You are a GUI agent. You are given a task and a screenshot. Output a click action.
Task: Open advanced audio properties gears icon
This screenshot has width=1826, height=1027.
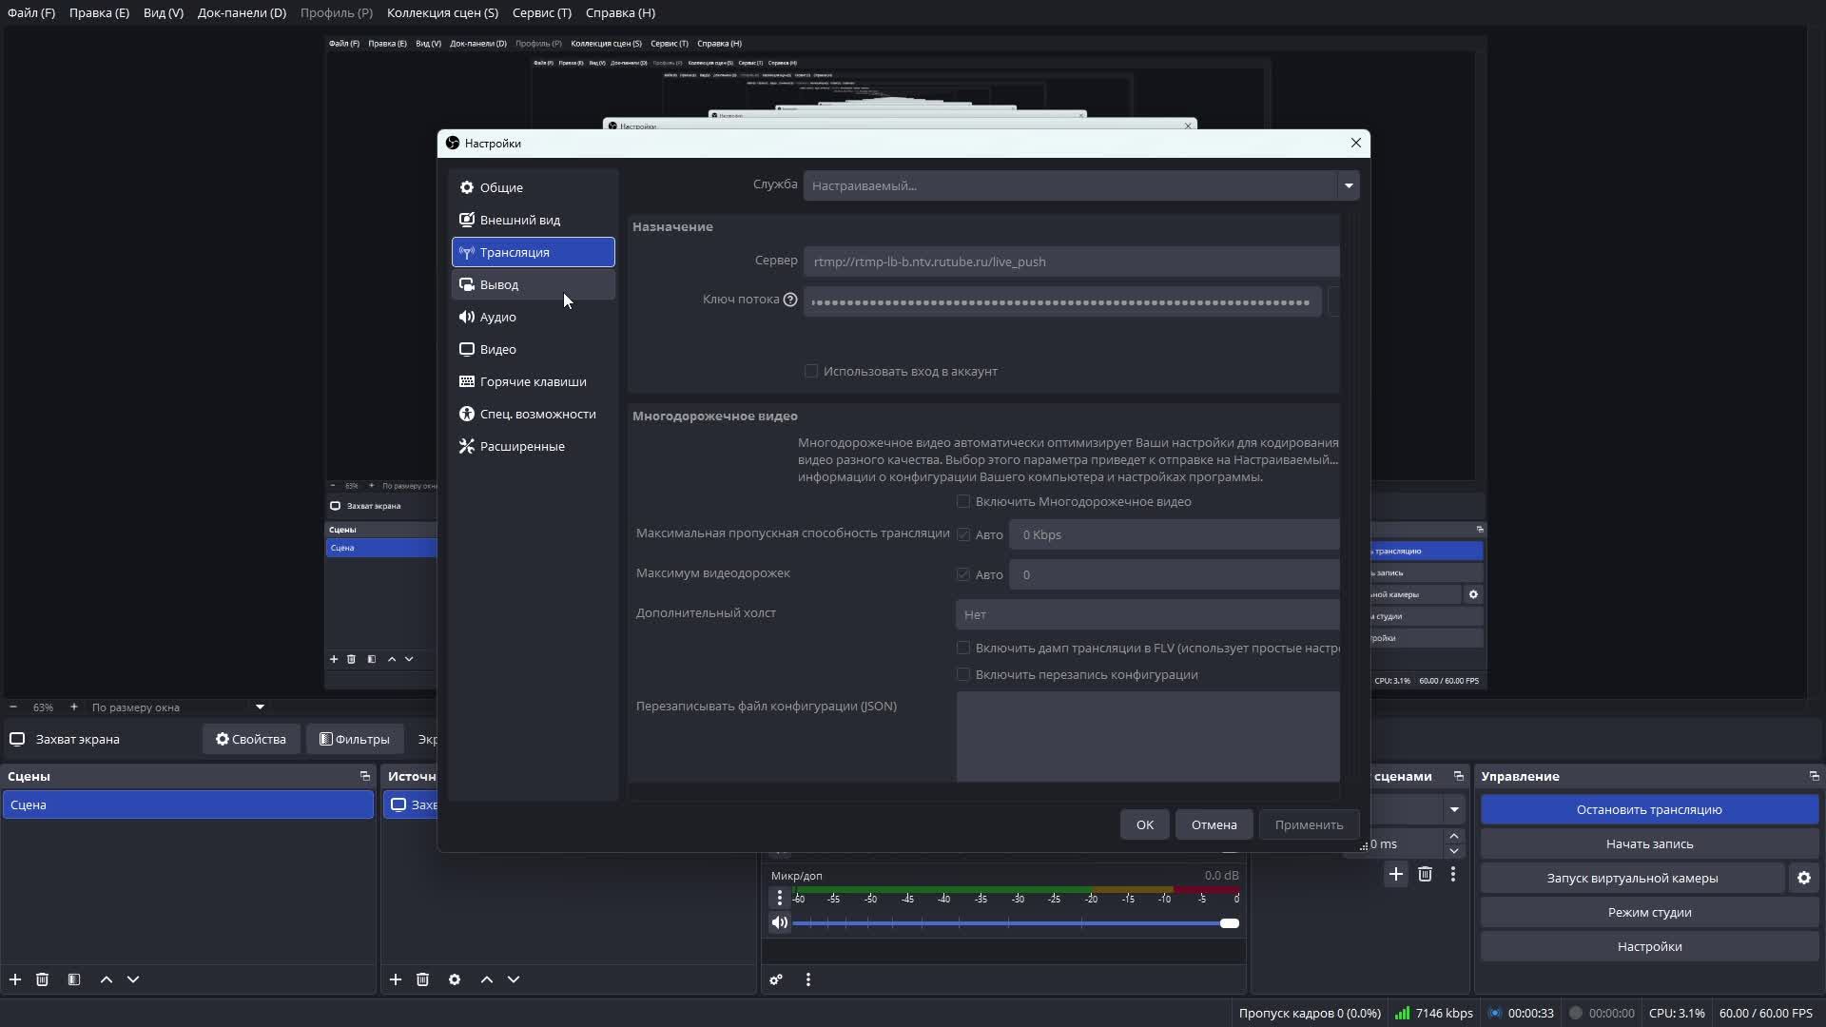click(x=776, y=979)
